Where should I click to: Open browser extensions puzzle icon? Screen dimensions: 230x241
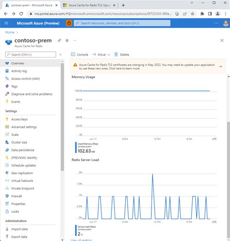point(202,14)
